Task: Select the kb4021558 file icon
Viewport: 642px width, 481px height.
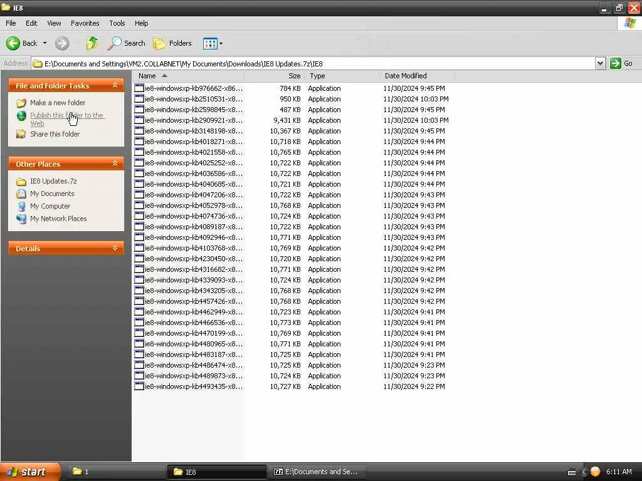Action: [139, 152]
